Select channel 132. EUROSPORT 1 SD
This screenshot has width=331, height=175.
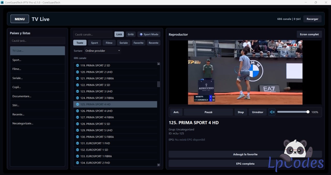[115, 150]
